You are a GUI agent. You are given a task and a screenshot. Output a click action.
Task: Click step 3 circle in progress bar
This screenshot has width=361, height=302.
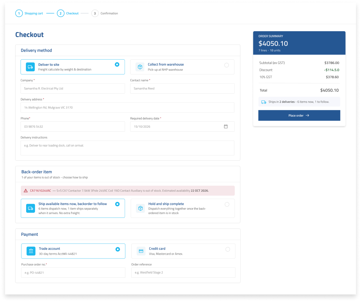[95, 13]
